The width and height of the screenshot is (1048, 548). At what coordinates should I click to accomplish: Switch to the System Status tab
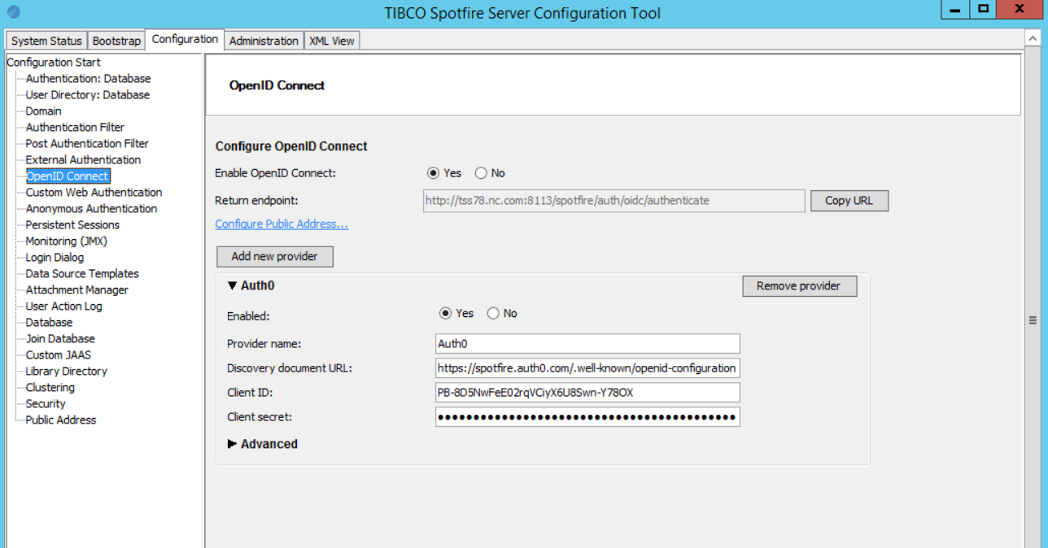point(46,41)
